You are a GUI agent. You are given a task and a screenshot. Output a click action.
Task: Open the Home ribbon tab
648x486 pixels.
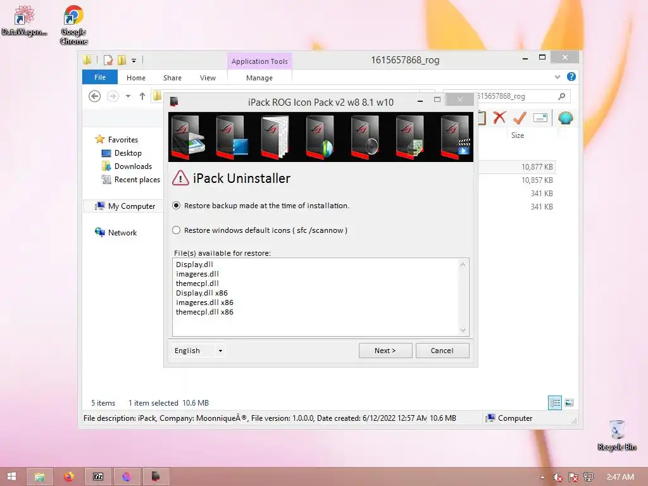click(136, 78)
